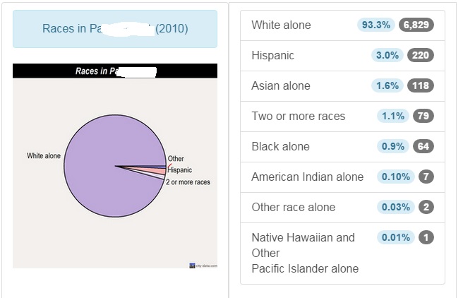463x298 pixels.
Task: Open the Races in 2010 header
Action: (x=115, y=29)
